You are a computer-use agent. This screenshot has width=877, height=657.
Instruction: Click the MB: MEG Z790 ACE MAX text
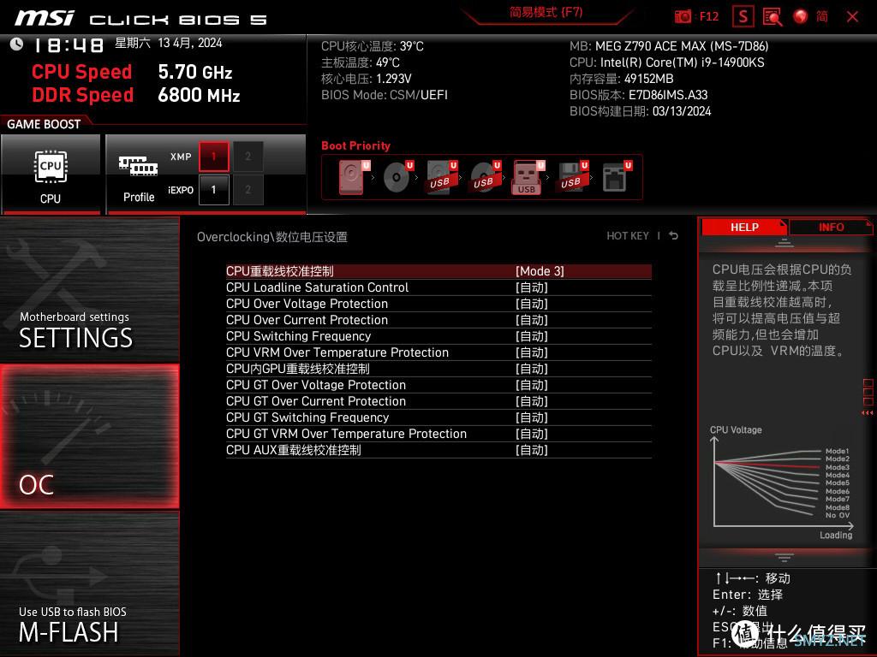tap(669, 46)
